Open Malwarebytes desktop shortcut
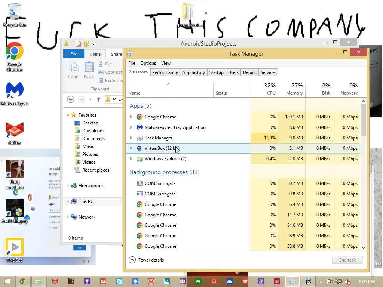 15,93
